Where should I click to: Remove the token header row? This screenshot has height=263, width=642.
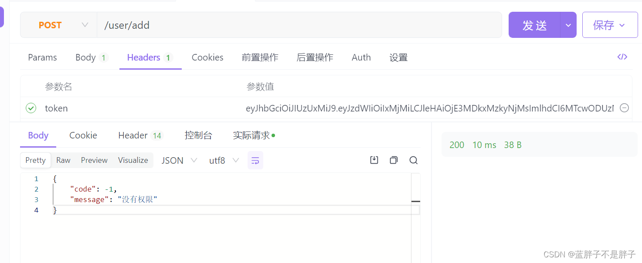point(624,108)
